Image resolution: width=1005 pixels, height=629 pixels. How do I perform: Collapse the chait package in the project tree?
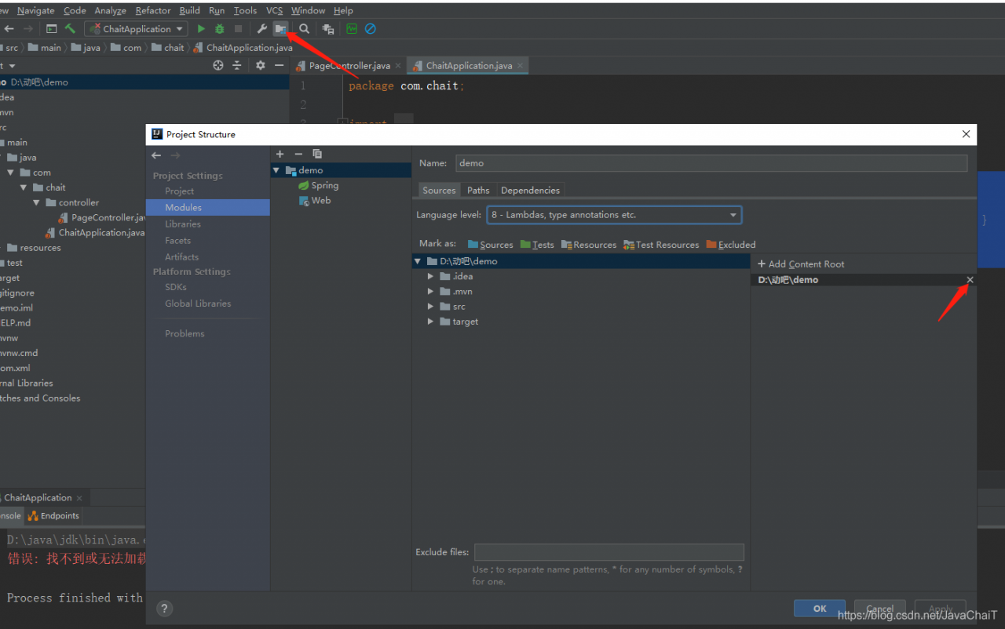click(24, 187)
